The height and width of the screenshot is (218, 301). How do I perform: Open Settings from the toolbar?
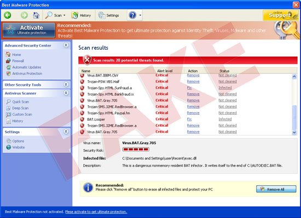click(x=108, y=15)
